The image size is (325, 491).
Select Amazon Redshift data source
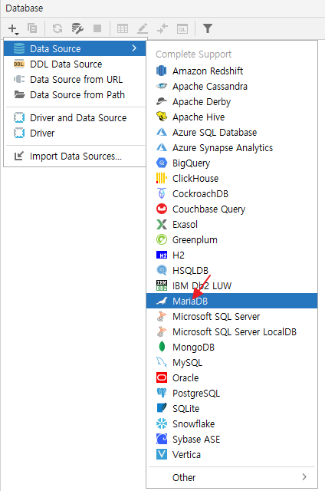click(x=231, y=71)
